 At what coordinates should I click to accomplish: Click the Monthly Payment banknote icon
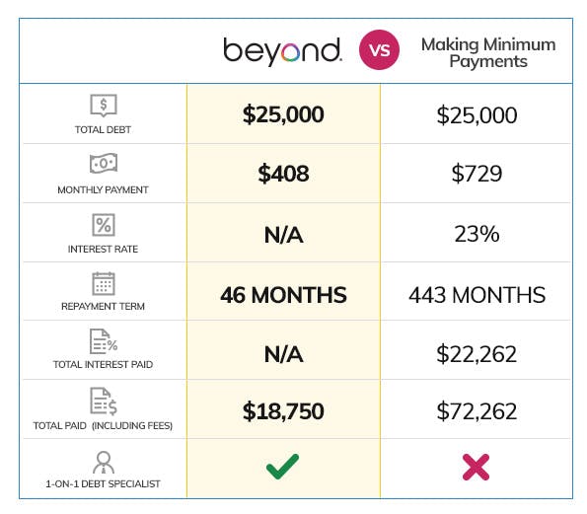[x=104, y=163]
